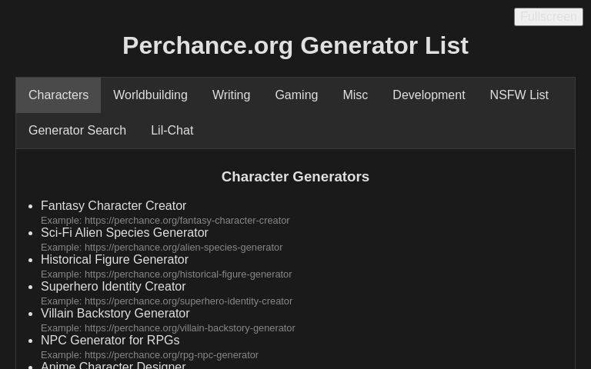Select the Villain Backstory Generator entry
Viewport: 591px width, 369px height.
point(115,314)
